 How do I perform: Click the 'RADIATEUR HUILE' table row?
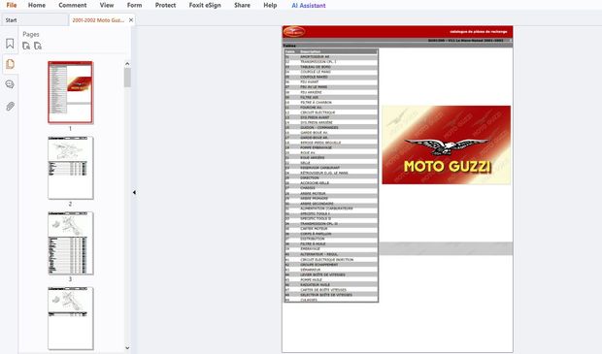tap(331, 285)
